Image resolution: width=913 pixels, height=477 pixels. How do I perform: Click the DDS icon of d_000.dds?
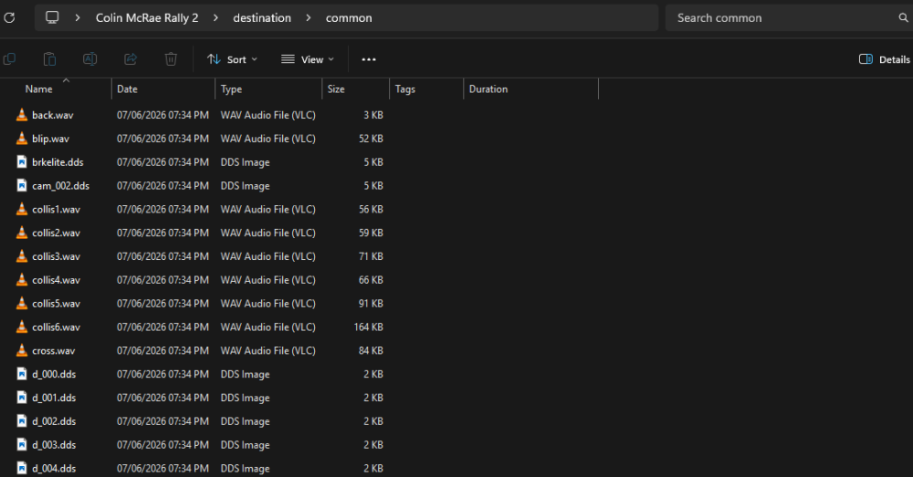coord(22,374)
